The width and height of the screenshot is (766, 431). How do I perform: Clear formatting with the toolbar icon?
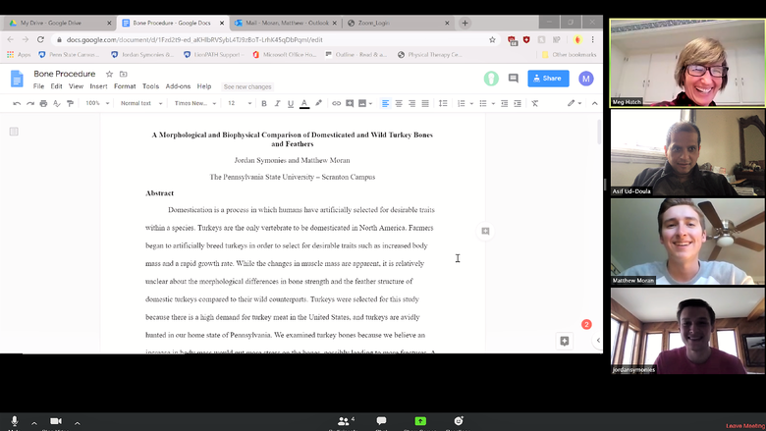[x=535, y=103]
